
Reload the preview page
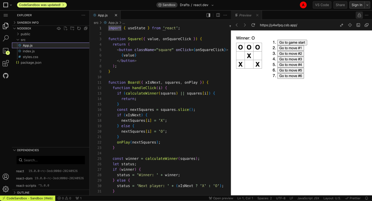253,25
